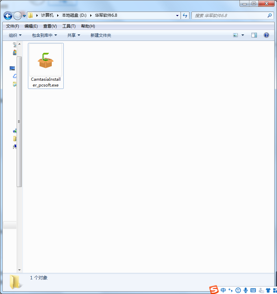Click the Sogou voice input microphone icon
The width and height of the screenshot is (277, 294).
pyautogui.click(x=246, y=290)
